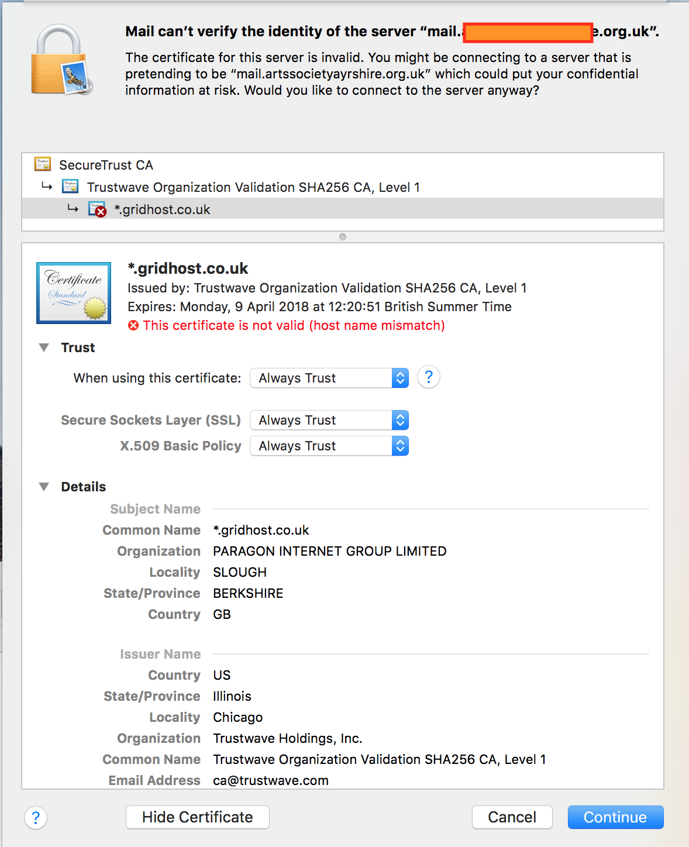
Task: Click the red error icon beside not valid message
Action: [x=133, y=325]
